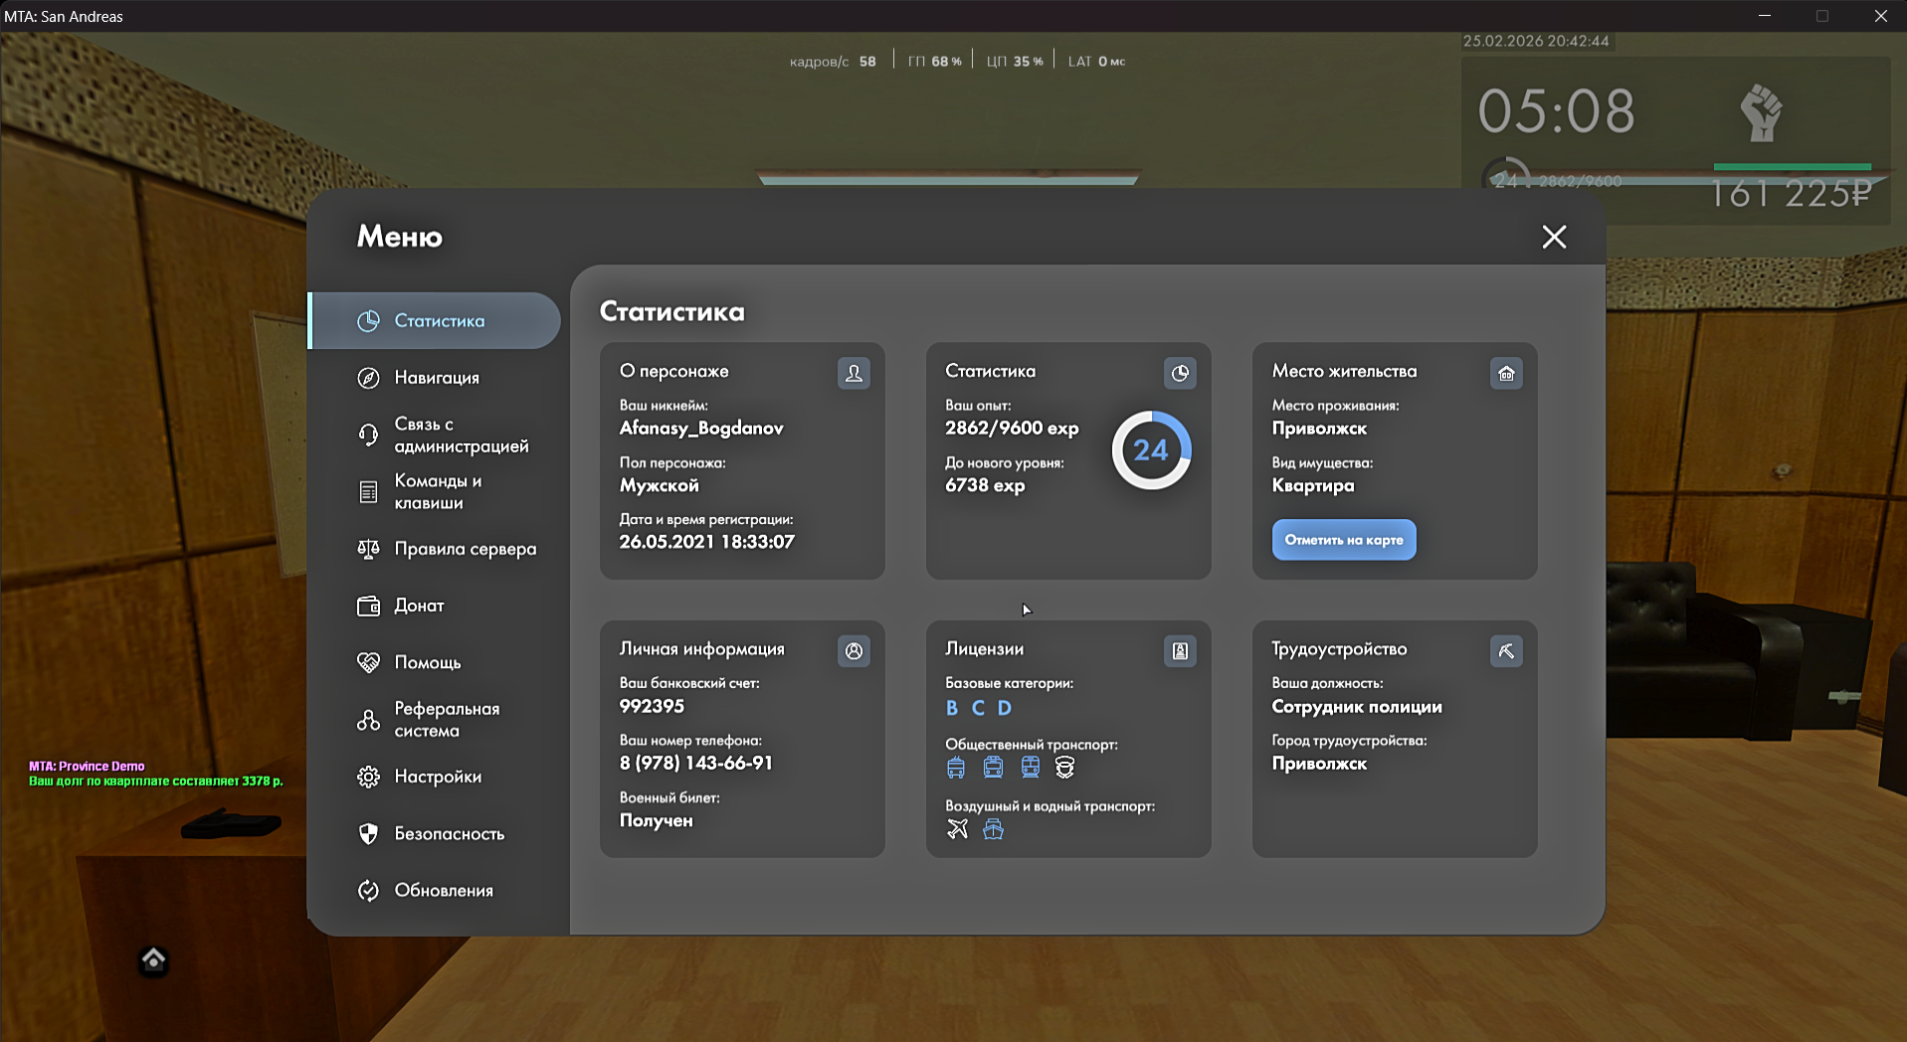Screen dimensions: 1907x1042
Task: Open Команды и клавиши section
Action: (x=438, y=492)
